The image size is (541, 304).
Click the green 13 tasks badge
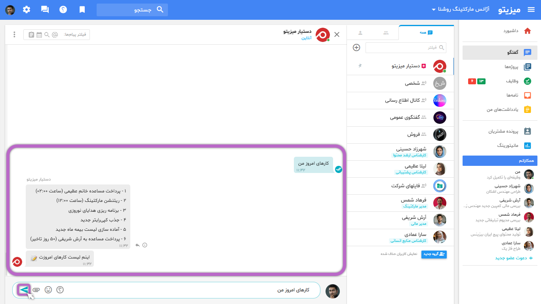pyautogui.click(x=481, y=81)
